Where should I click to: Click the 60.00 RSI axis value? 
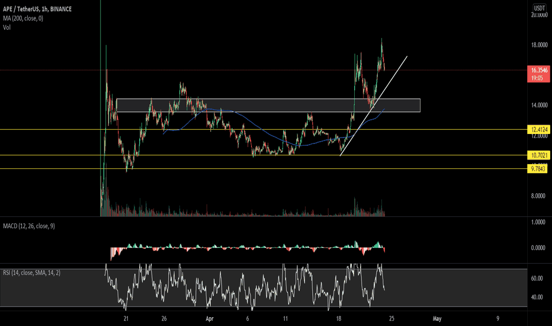[x=537, y=279]
